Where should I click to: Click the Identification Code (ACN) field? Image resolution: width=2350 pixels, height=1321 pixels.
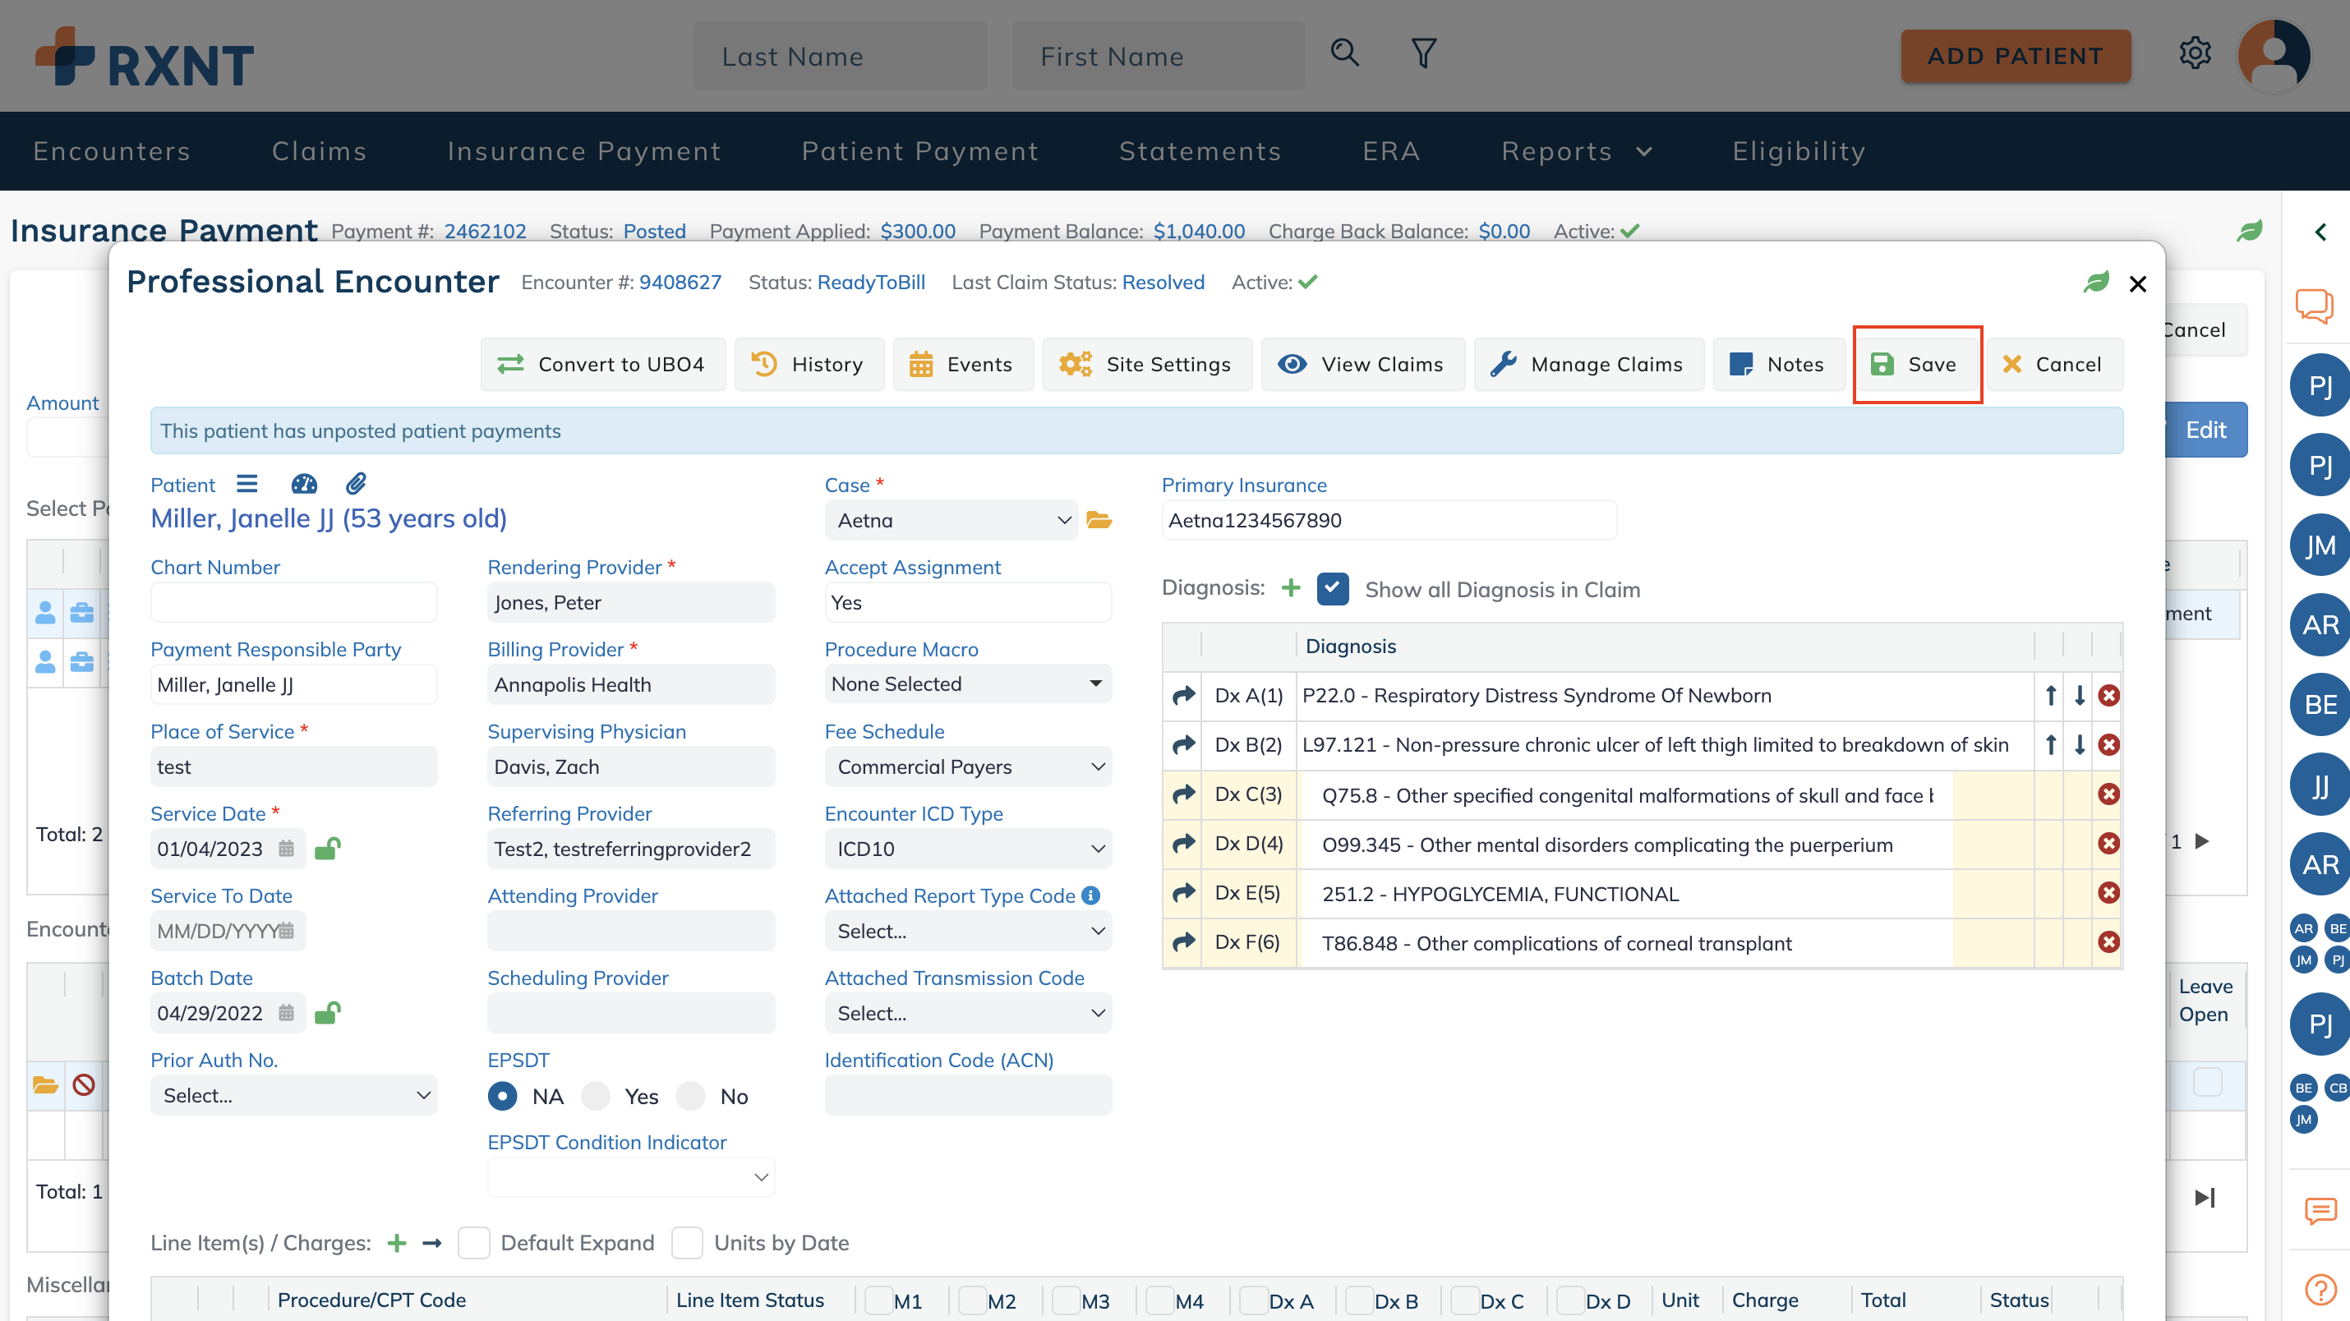(x=968, y=1095)
